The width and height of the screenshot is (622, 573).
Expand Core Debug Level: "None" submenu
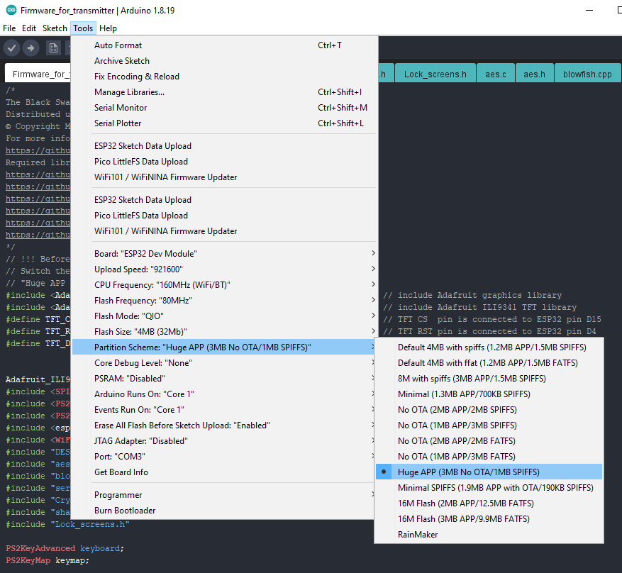(x=224, y=363)
